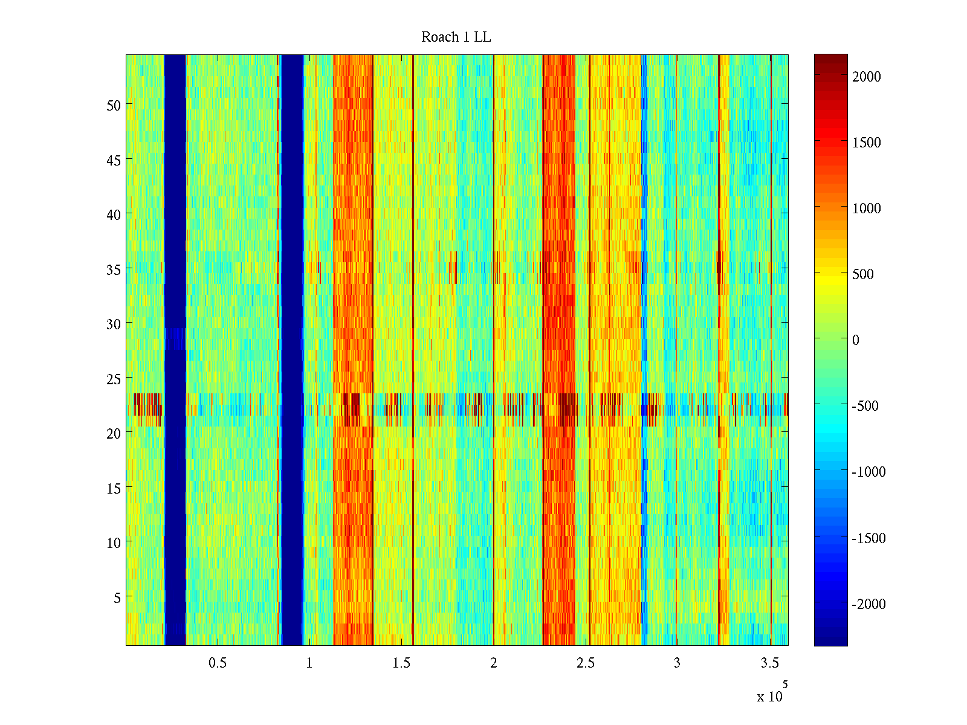
Task: Pick the dark blue bottom of colorbar
Action: 830,640
